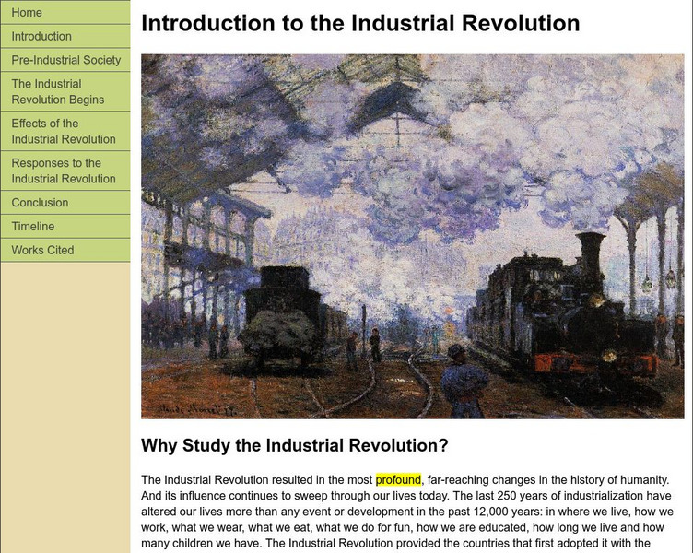Navigate to the Conclusion page

(x=65, y=203)
